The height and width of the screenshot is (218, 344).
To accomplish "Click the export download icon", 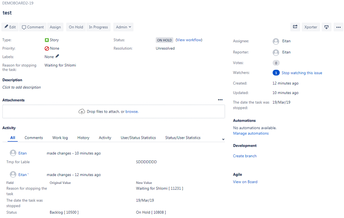I will [x=326, y=27].
